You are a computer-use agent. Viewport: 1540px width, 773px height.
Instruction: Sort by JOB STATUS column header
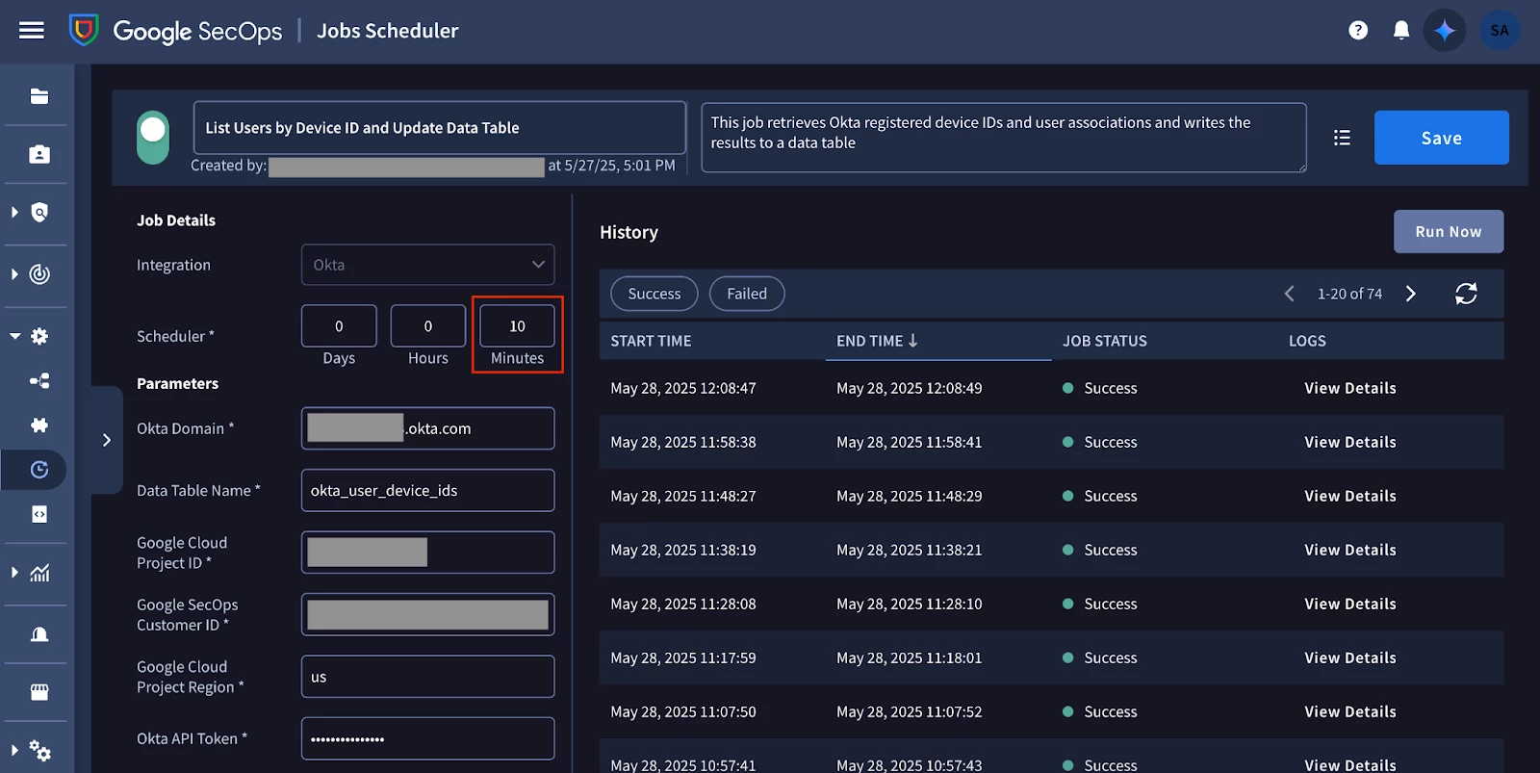point(1105,341)
